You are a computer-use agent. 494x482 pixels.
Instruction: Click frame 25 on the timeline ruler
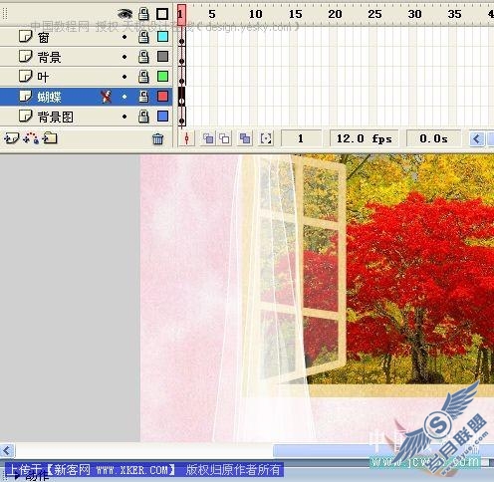tap(374, 14)
